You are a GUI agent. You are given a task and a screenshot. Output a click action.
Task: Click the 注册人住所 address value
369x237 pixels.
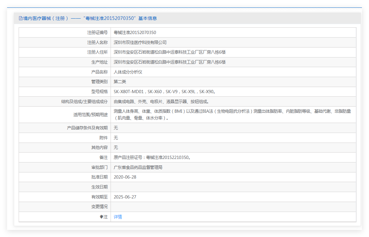tap(170, 52)
